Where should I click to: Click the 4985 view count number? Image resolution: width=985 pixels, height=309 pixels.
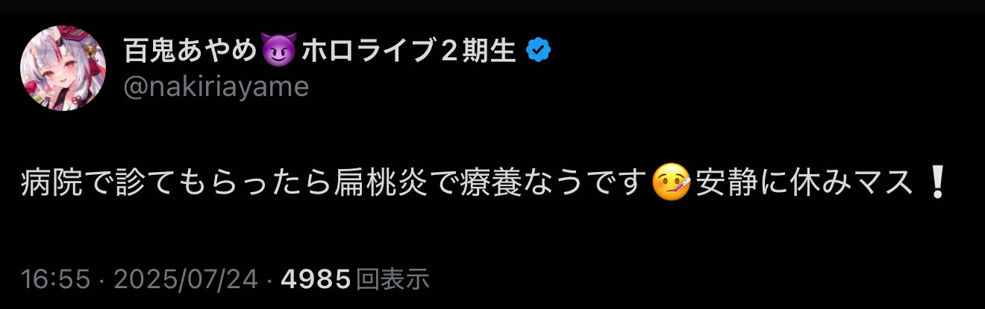pos(316,280)
